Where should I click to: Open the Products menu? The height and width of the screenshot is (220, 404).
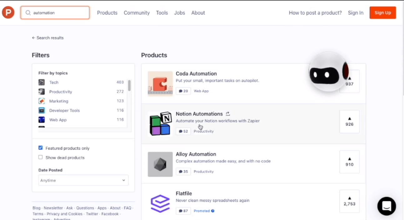pyautogui.click(x=107, y=13)
